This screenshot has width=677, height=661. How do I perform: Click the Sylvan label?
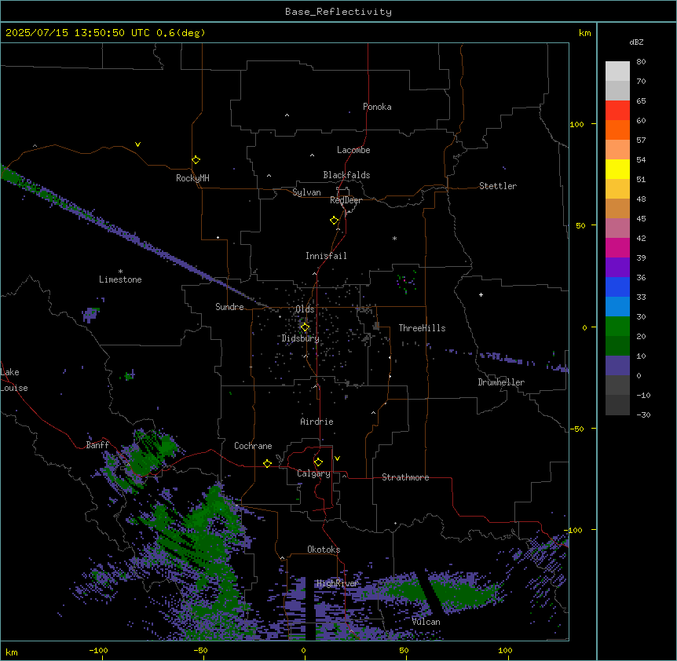[306, 192]
